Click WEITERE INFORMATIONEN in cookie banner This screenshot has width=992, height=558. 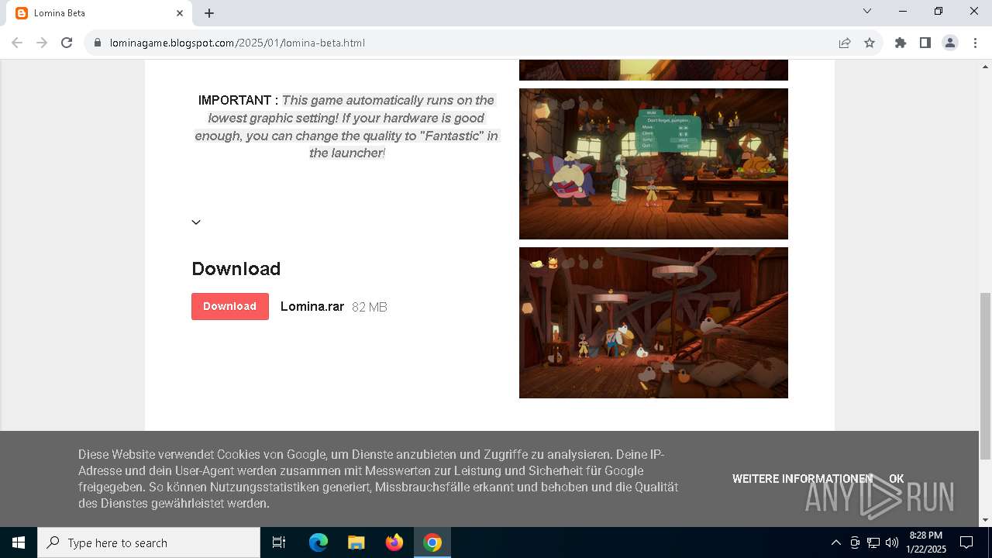click(802, 479)
